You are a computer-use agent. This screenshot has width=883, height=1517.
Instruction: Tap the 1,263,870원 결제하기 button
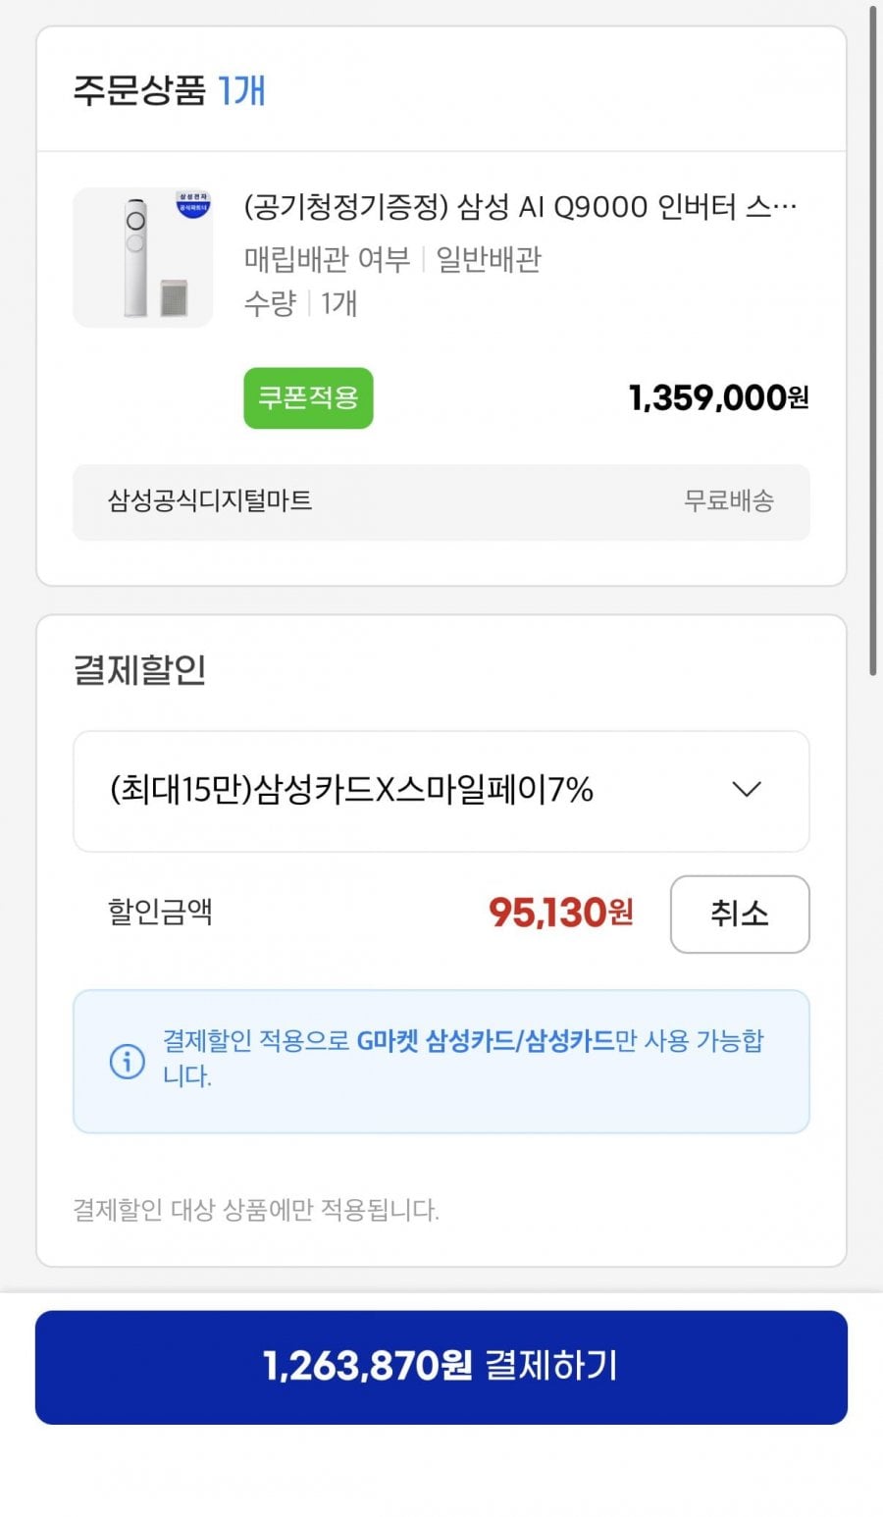tap(441, 1367)
